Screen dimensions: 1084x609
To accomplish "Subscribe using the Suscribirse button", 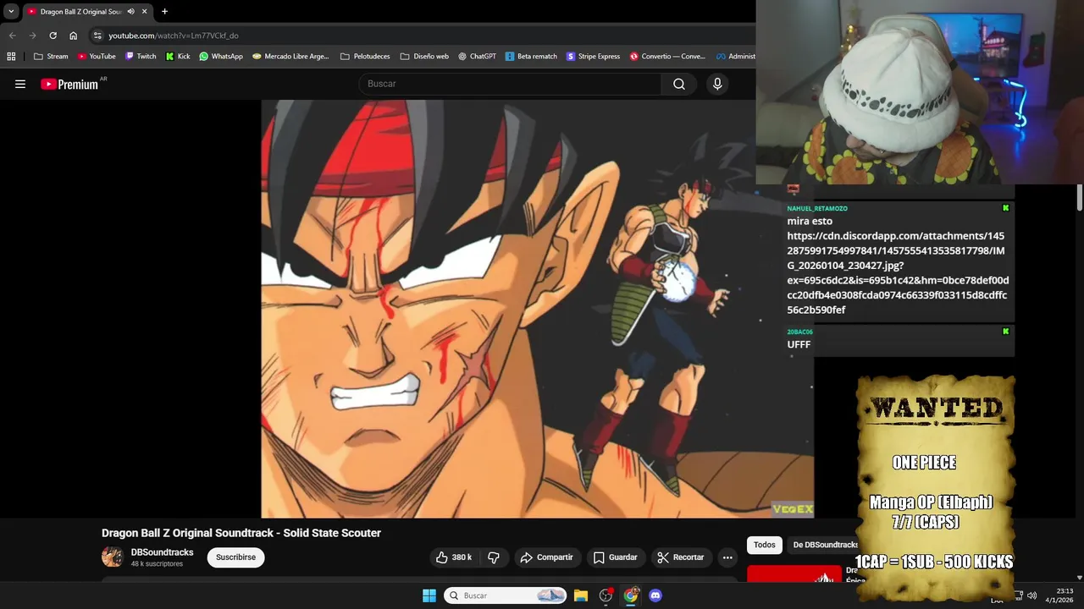I will coord(235,557).
